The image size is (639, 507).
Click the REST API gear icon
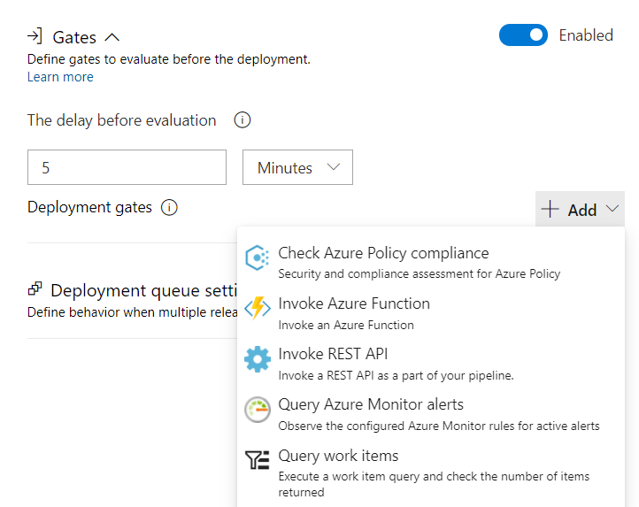point(258,359)
